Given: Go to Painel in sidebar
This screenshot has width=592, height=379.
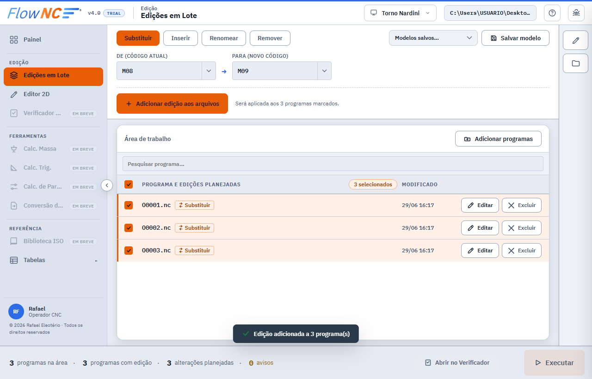Looking at the screenshot, I should click(53, 40).
